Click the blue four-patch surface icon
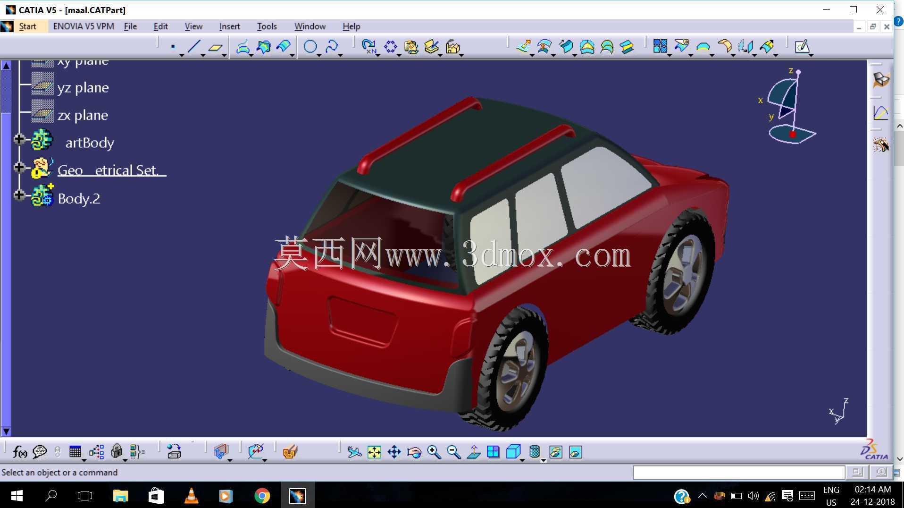The width and height of the screenshot is (904, 508). (660, 47)
